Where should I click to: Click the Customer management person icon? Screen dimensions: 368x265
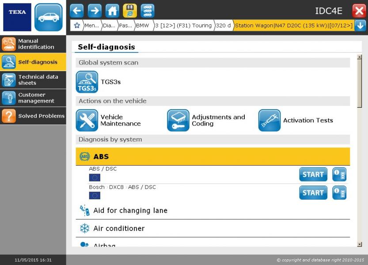tap(9, 98)
